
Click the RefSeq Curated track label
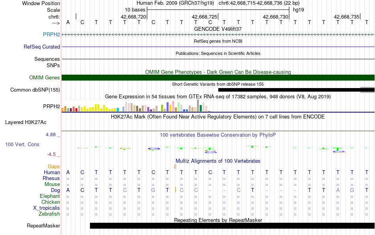(x=41, y=47)
